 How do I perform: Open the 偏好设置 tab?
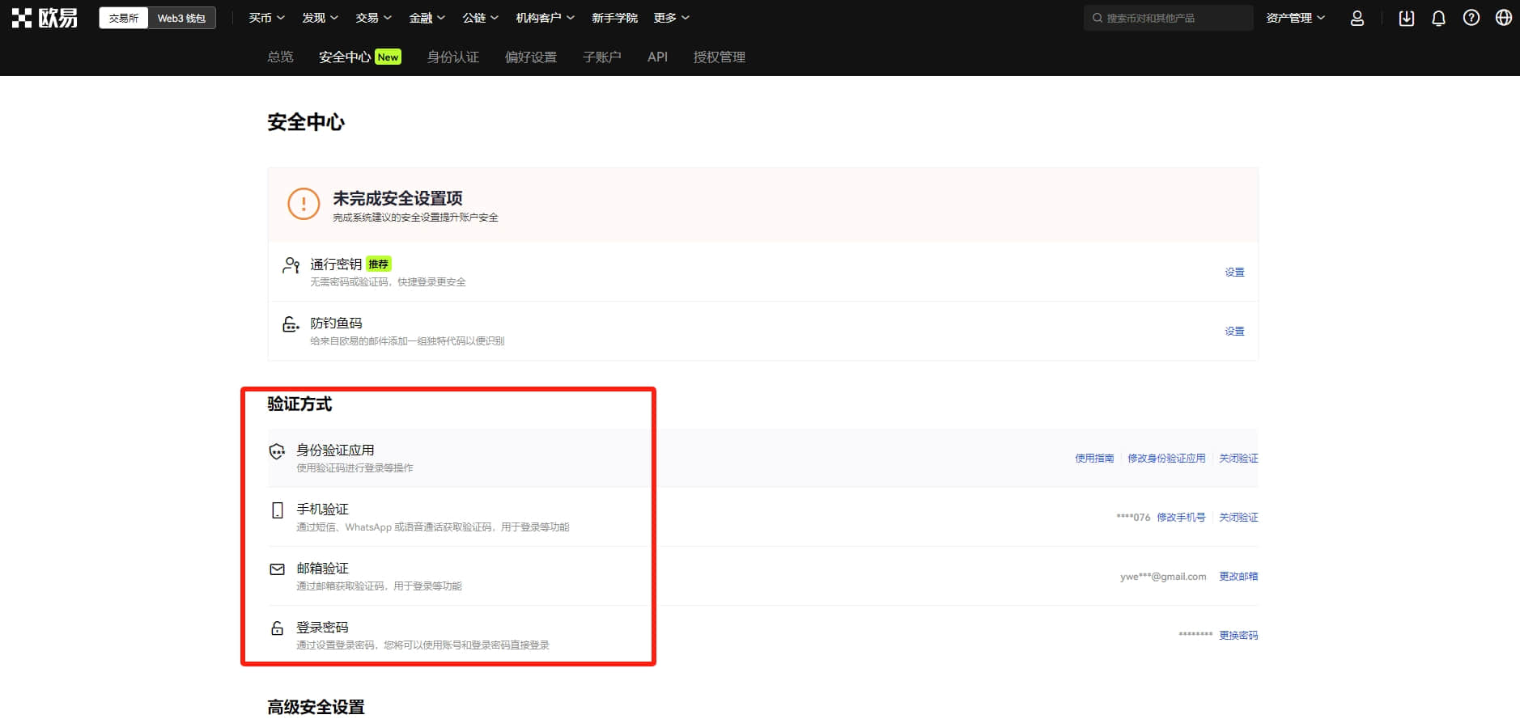click(531, 57)
